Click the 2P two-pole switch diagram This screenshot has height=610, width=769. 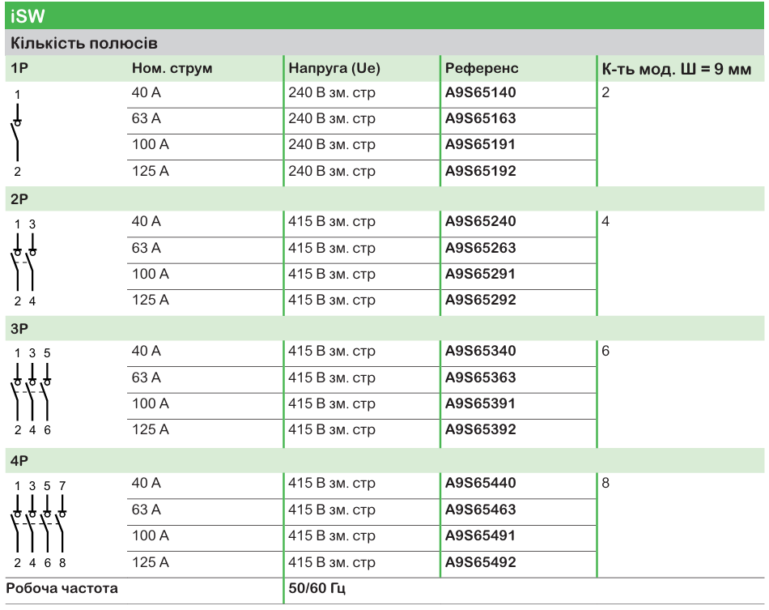point(24,261)
